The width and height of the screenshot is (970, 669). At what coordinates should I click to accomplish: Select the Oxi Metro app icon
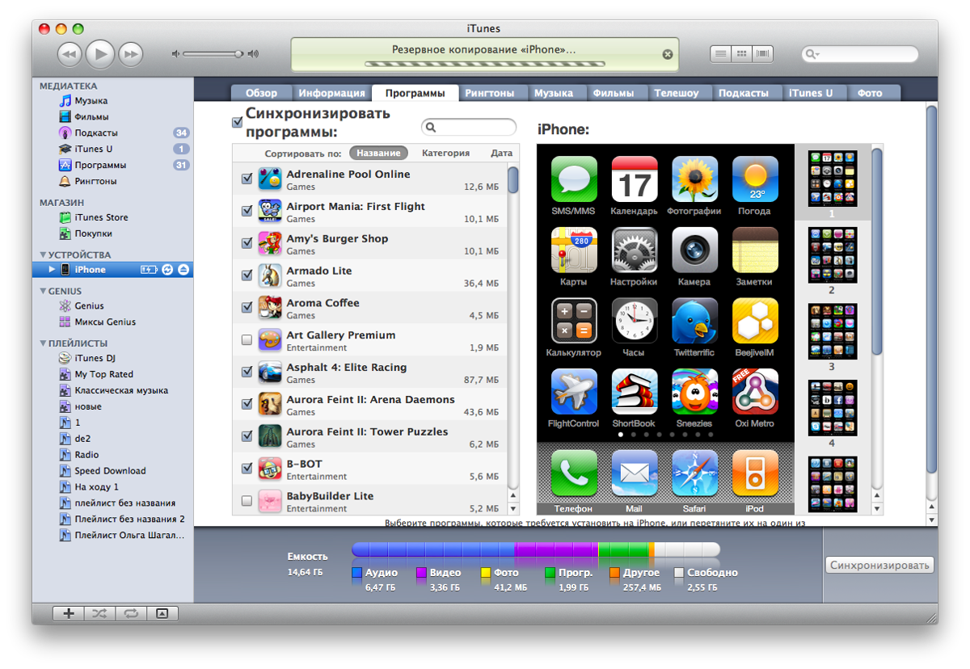click(x=755, y=392)
